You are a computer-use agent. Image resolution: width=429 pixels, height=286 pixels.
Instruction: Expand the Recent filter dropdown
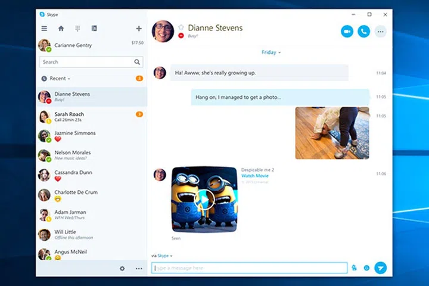[x=60, y=79]
